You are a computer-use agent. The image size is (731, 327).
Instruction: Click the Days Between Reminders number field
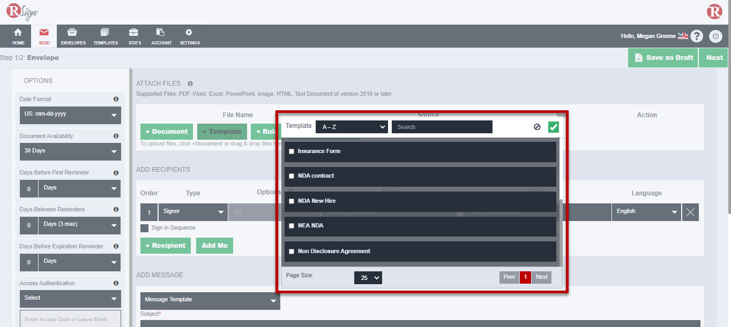[29, 225]
